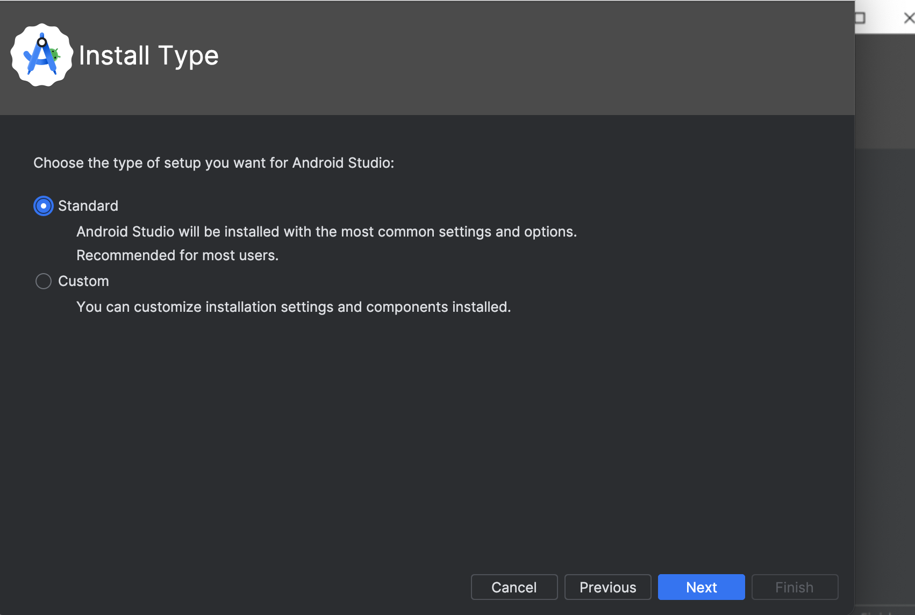Select the Standard install type radio button
The width and height of the screenshot is (915, 615).
[44, 206]
